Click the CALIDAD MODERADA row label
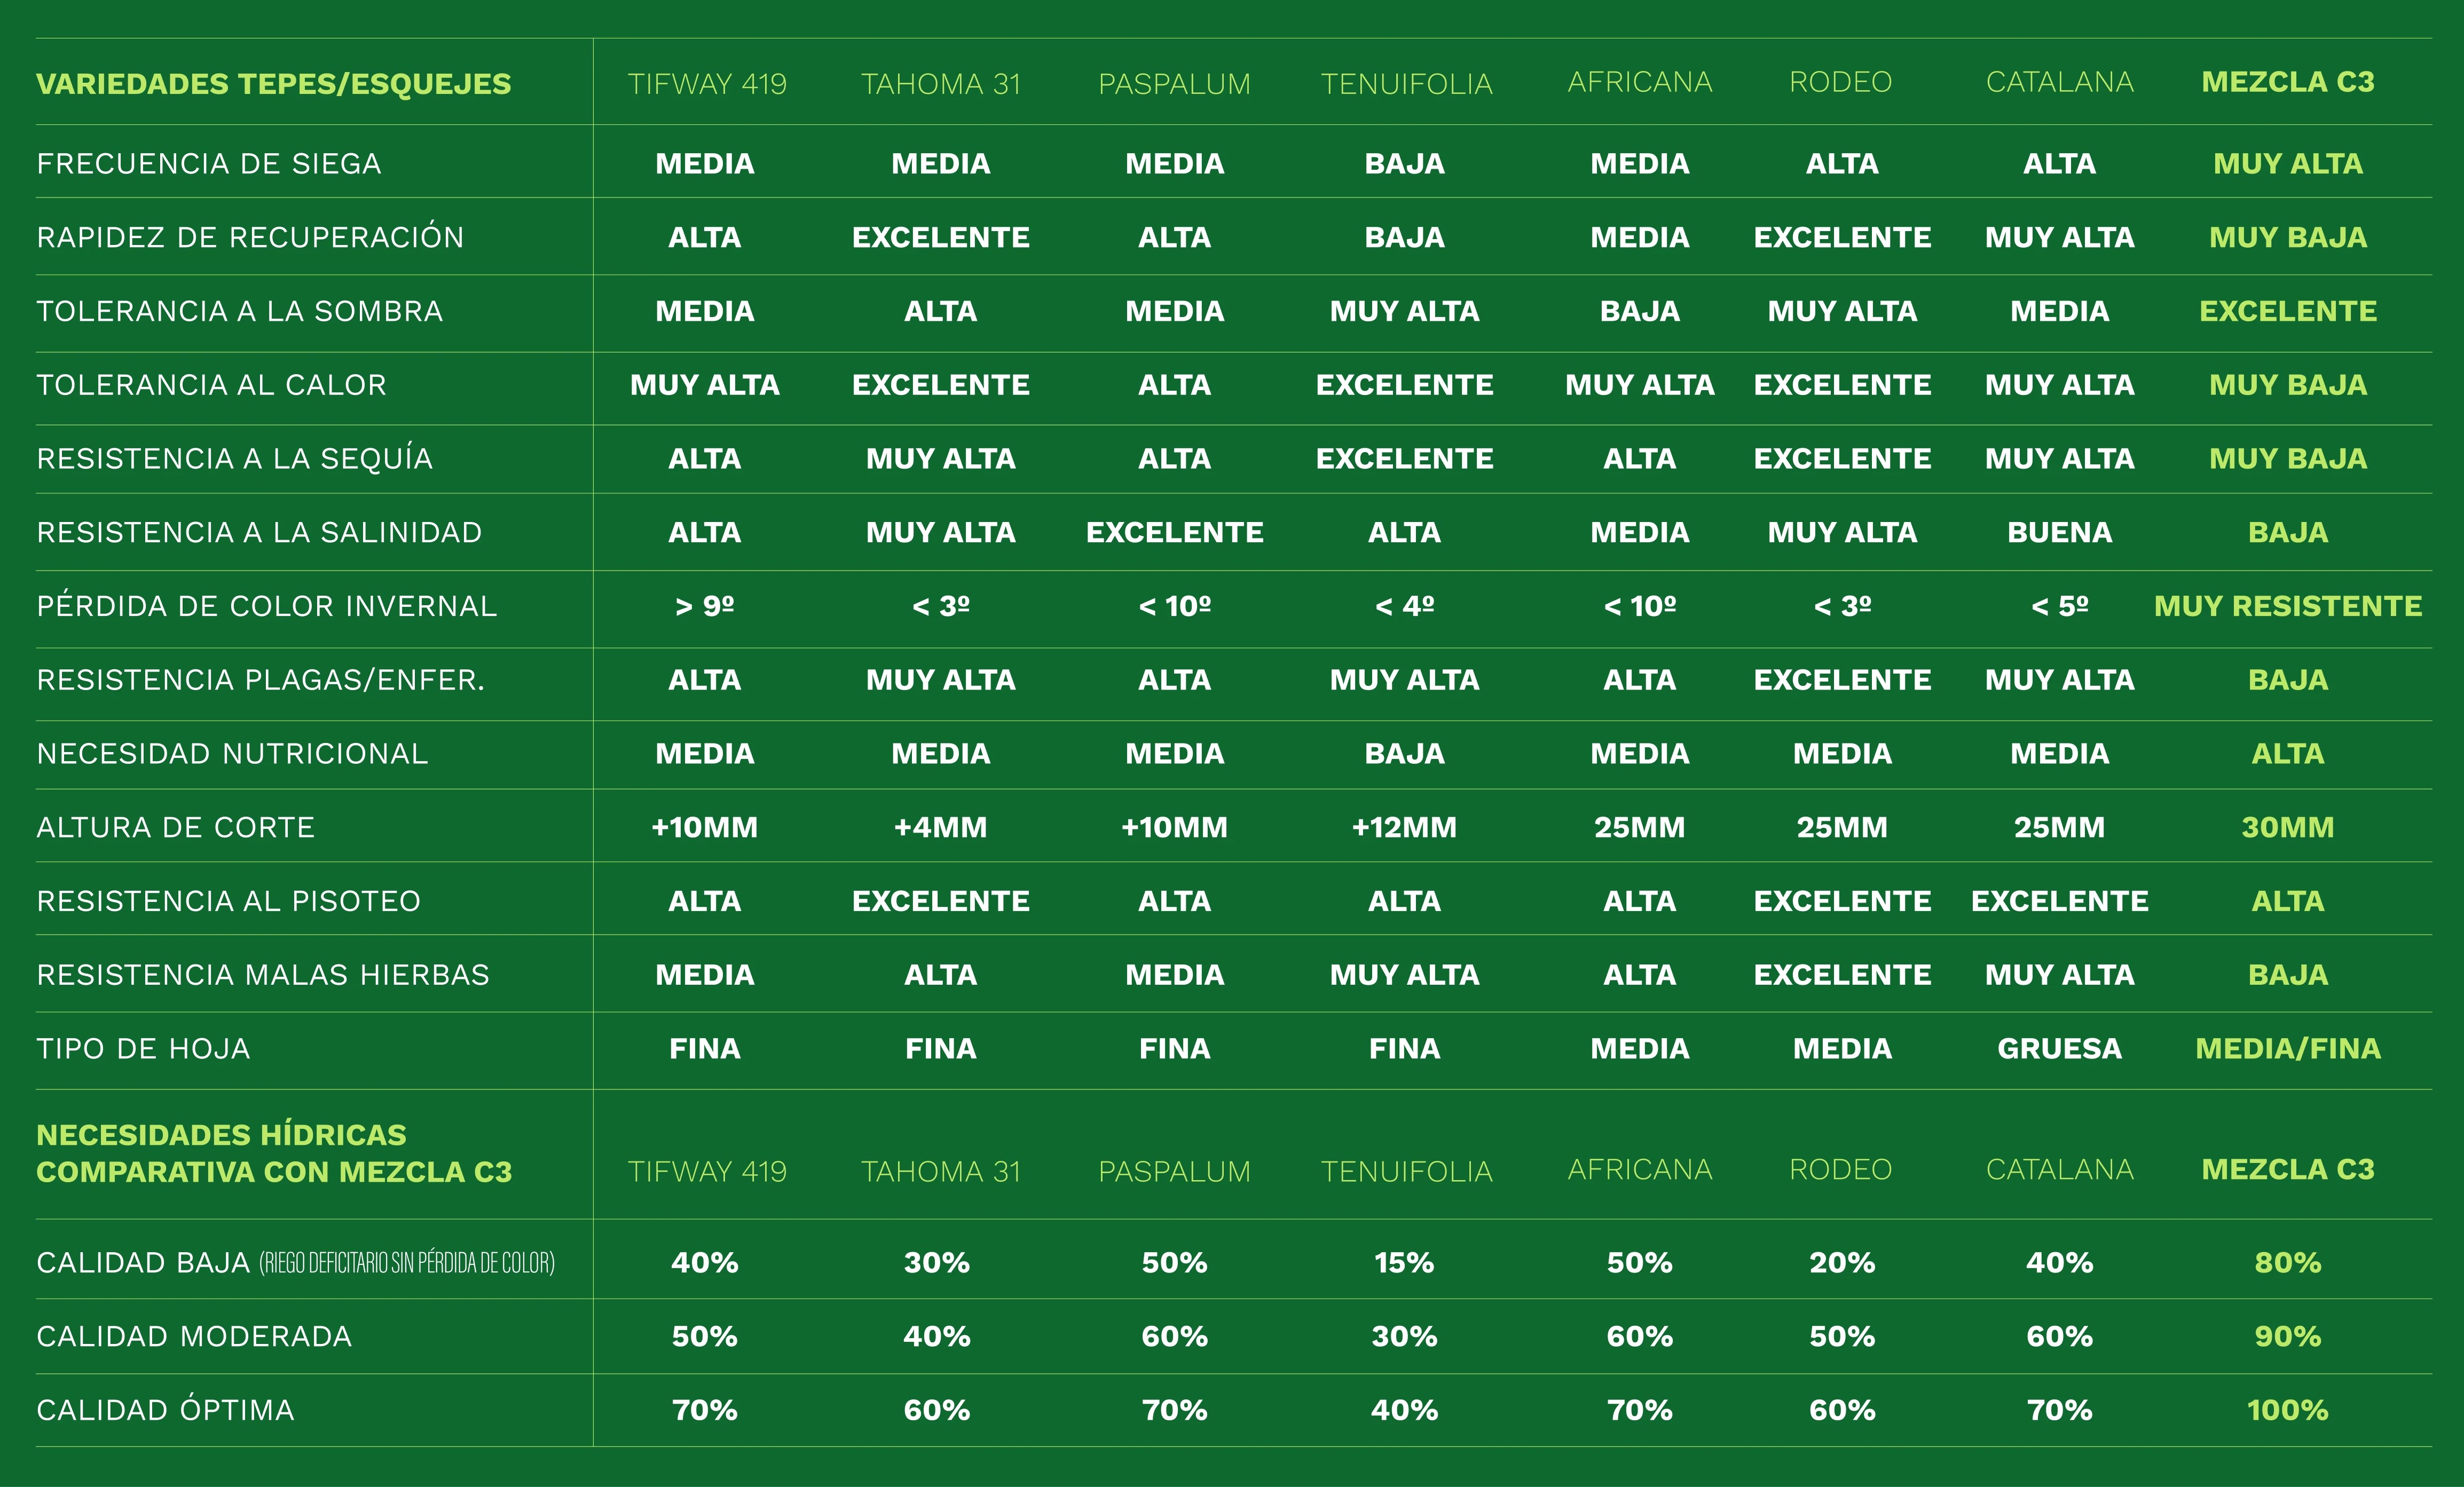The width and height of the screenshot is (2464, 1487). point(194,1337)
